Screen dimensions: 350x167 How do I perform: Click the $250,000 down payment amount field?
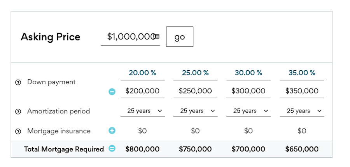195,91
